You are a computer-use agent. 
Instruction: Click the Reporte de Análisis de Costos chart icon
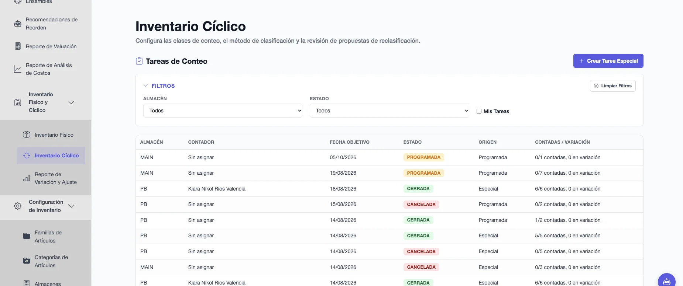tap(18, 69)
